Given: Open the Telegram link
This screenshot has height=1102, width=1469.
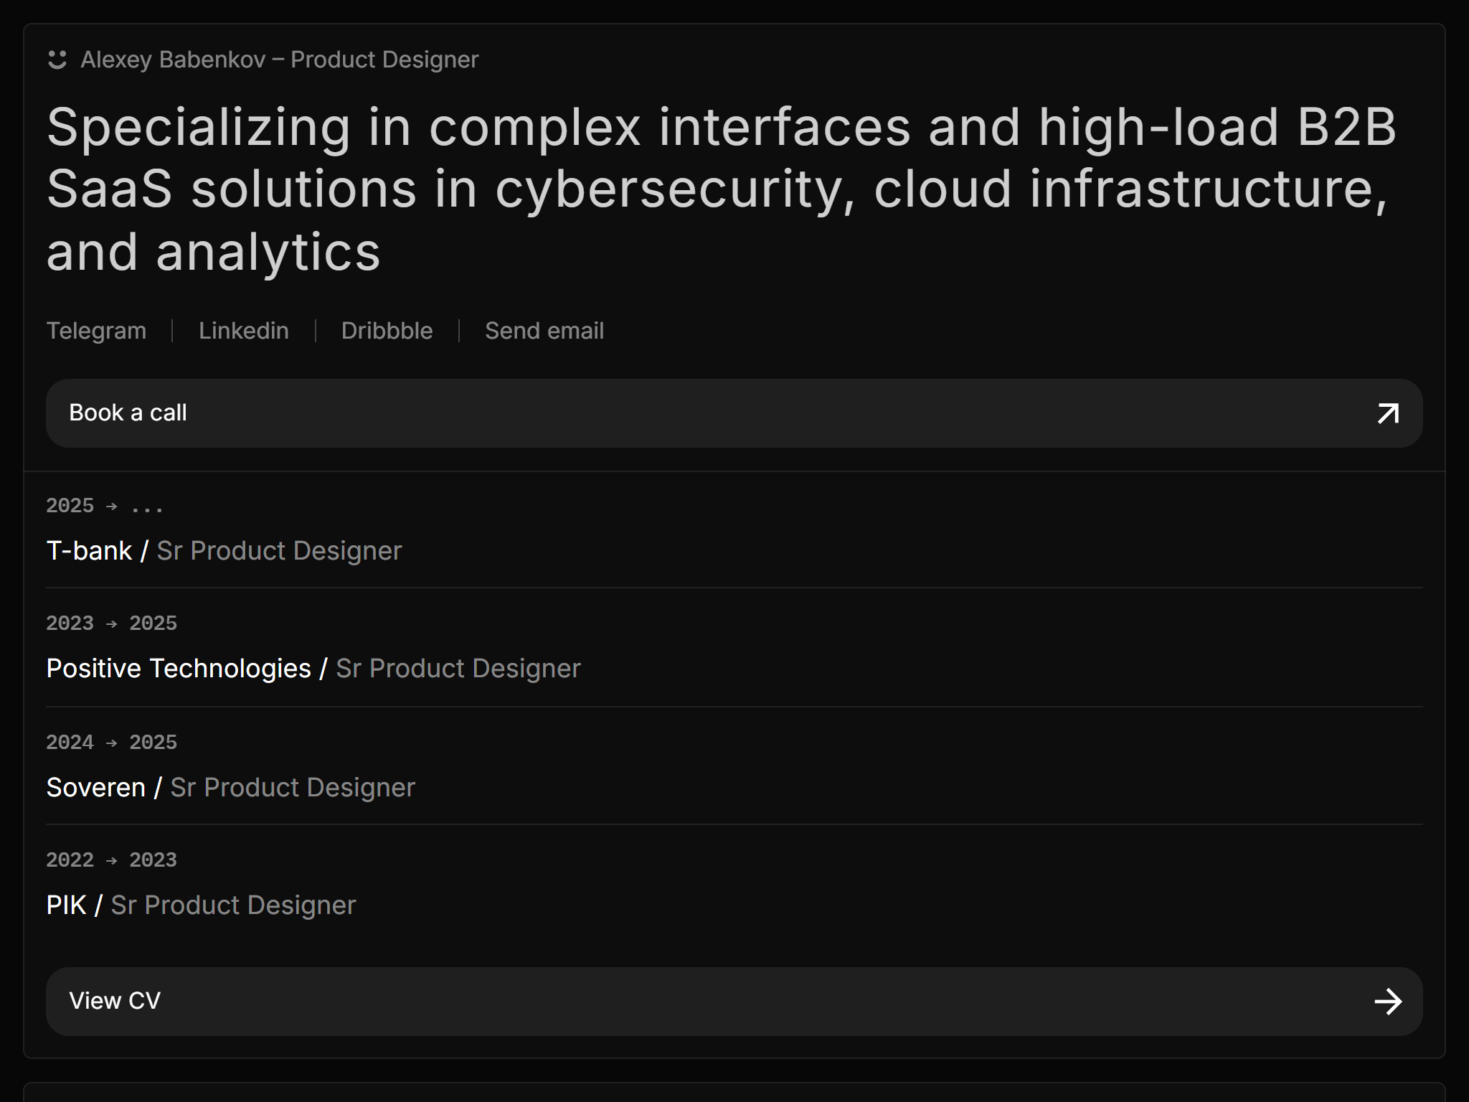Looking at the screenshot, I should pyautogui.click(x=96, y=331).
